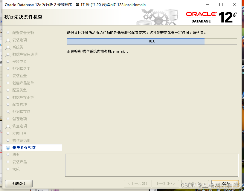Select the 操作系统组 step

(x=21, y=140)
